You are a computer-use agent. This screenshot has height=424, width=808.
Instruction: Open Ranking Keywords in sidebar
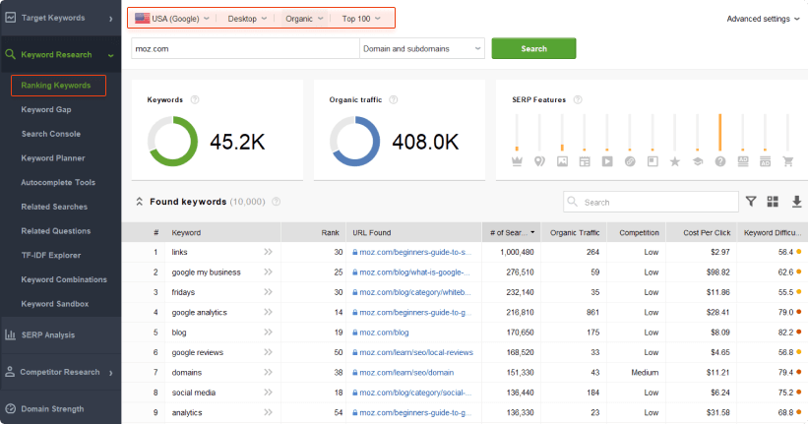[x=58, y=86]
